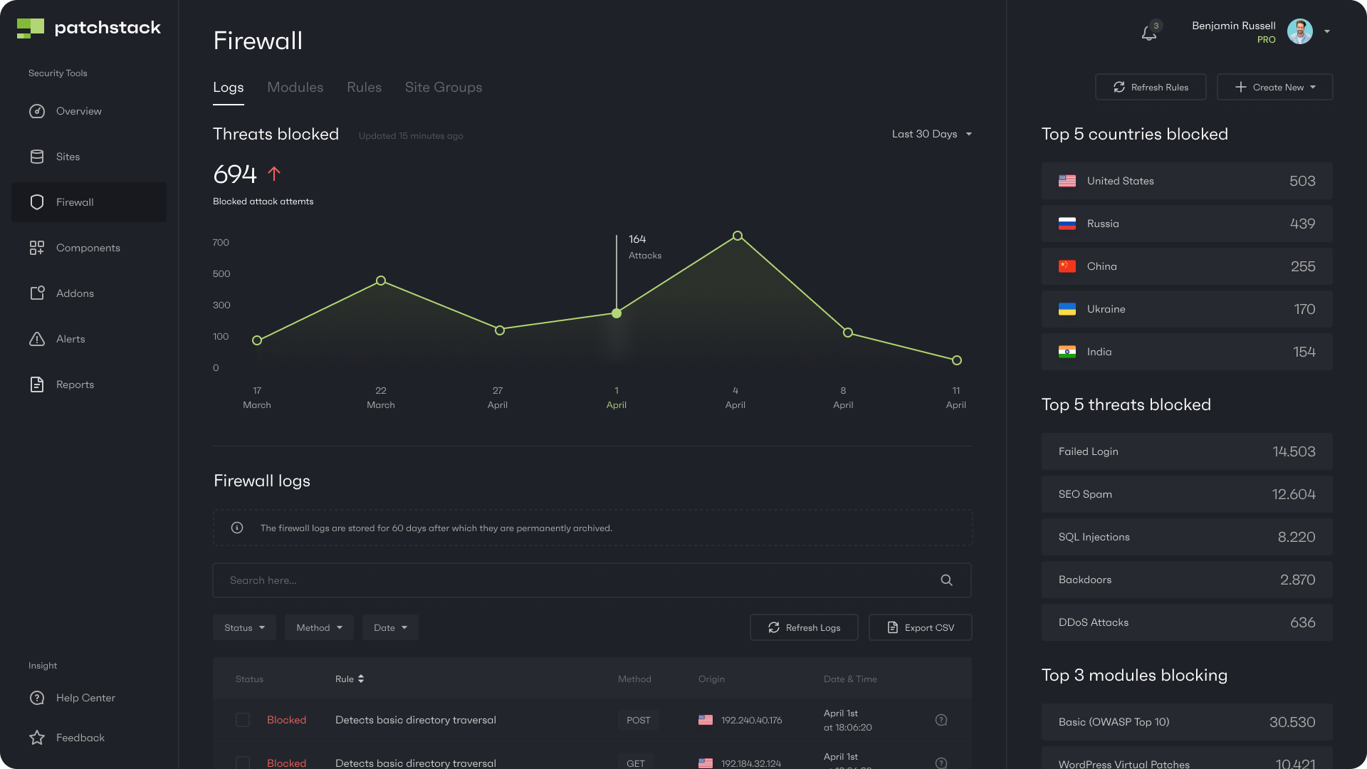This screenshot has width=1367, height=769.
Task: Click the 4 April chart data point
Action: click(x=738, y=236)
